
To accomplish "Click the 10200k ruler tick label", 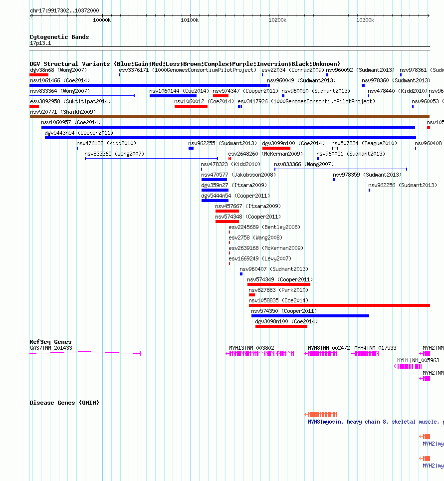I will point(277,20).
